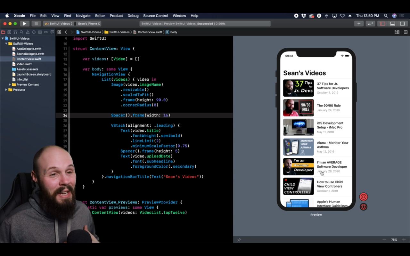Open Dropbox menu bar icon
Screen dimensions: 410x256
coord(304,16)
